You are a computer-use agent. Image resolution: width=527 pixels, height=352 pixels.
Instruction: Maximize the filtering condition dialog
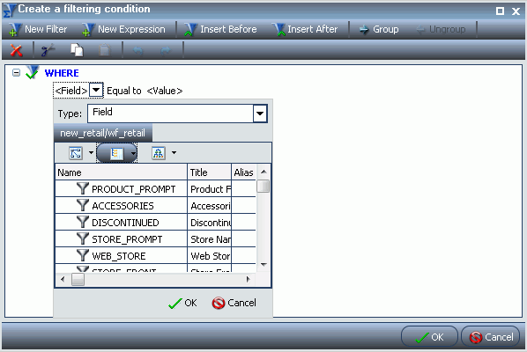click(500, 11)
